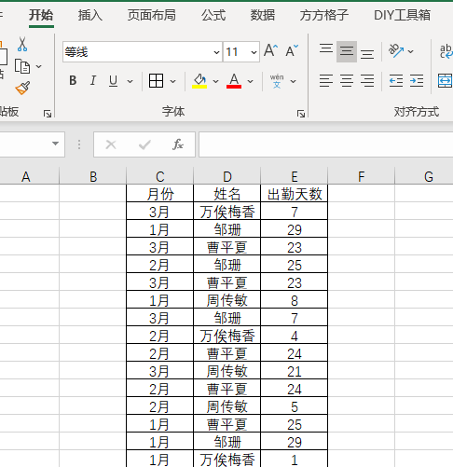
Task: Select cell with value 21
Action: tap(294, 371)
